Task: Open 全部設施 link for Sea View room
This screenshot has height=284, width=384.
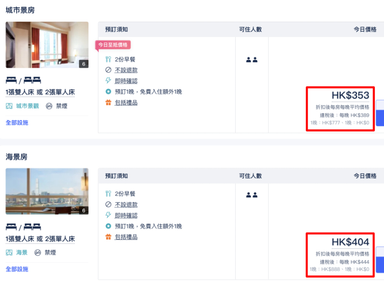Action: click(17, 269)
